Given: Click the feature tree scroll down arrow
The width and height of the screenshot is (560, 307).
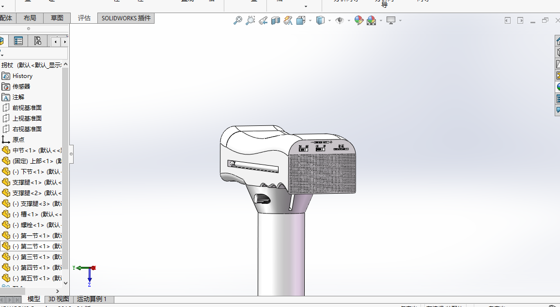Looking at the screenshot, I should point(65,283).
